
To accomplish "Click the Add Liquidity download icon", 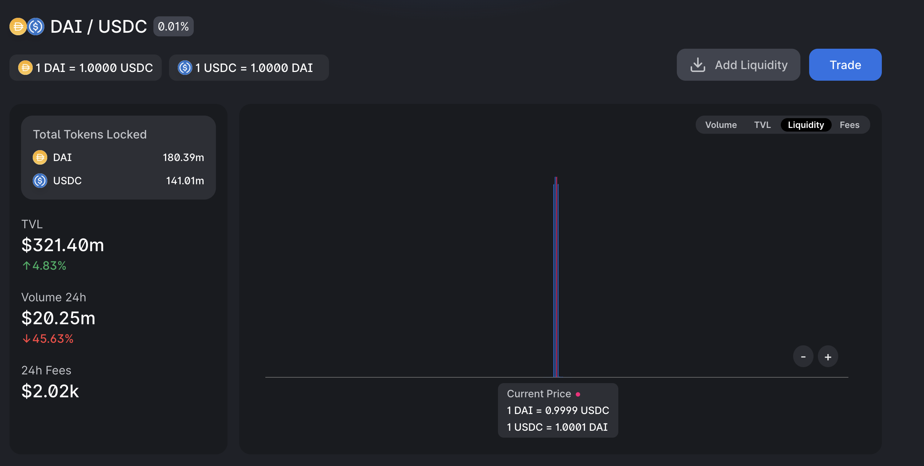I will pos(698,65).
